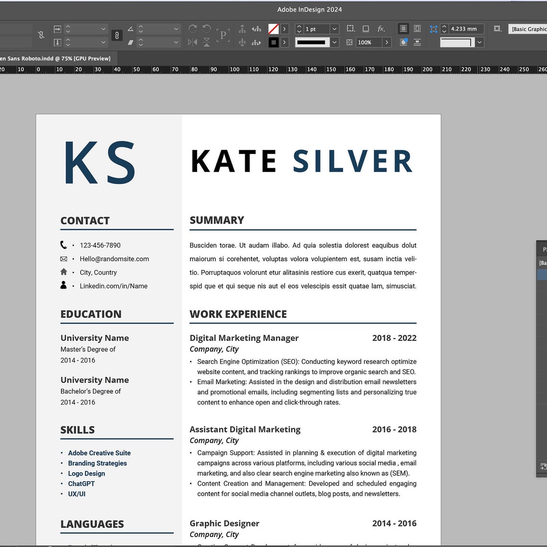Enable No Text Wrap option

403,29
